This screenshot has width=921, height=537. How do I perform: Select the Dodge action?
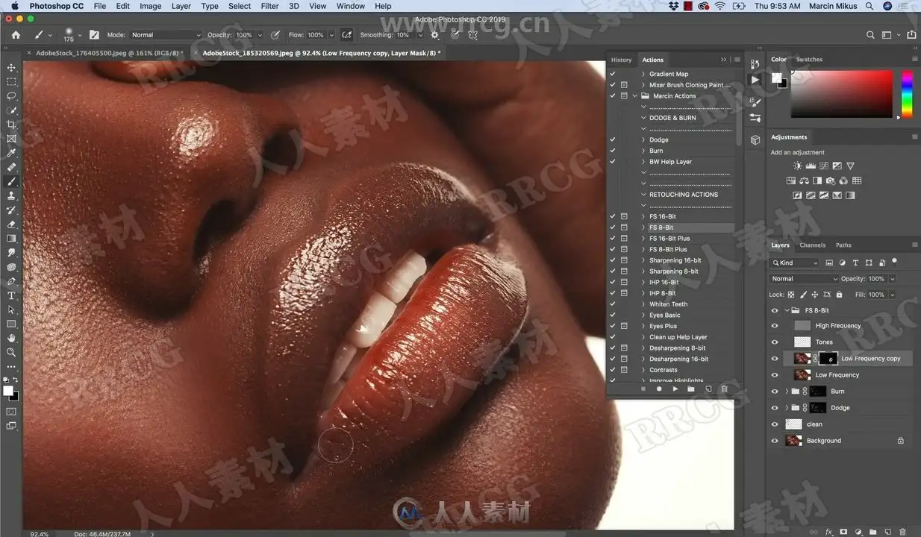[659, 139]
